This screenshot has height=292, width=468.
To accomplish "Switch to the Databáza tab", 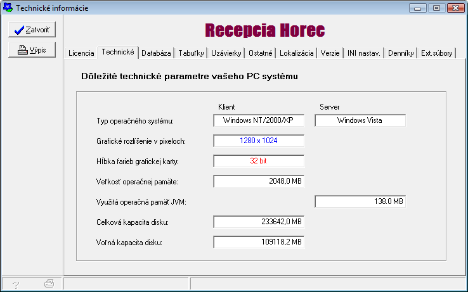I will [156, 54].
